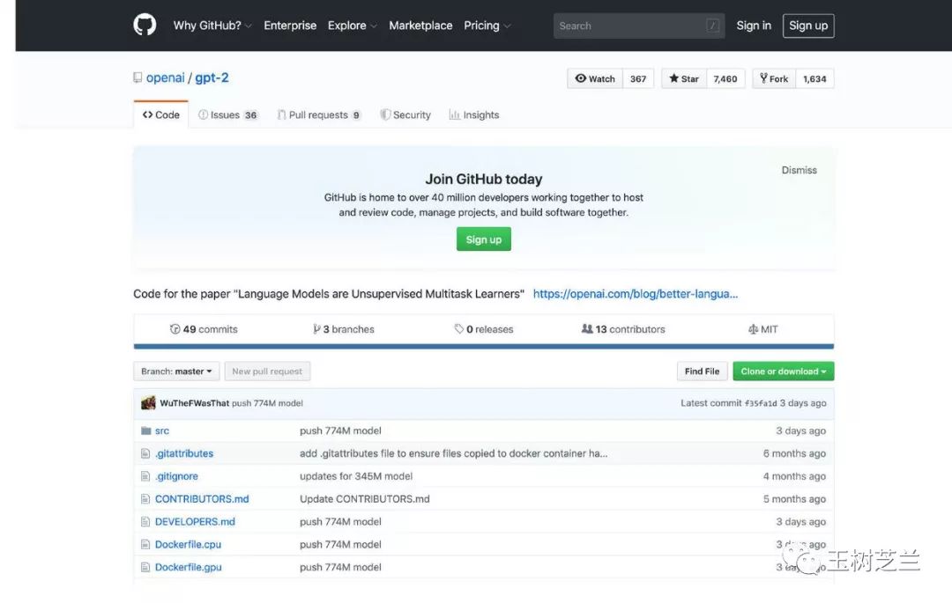The height and width of the screenshot is (603, 952).
Task: View the 49 commits history
Action: 204,329
